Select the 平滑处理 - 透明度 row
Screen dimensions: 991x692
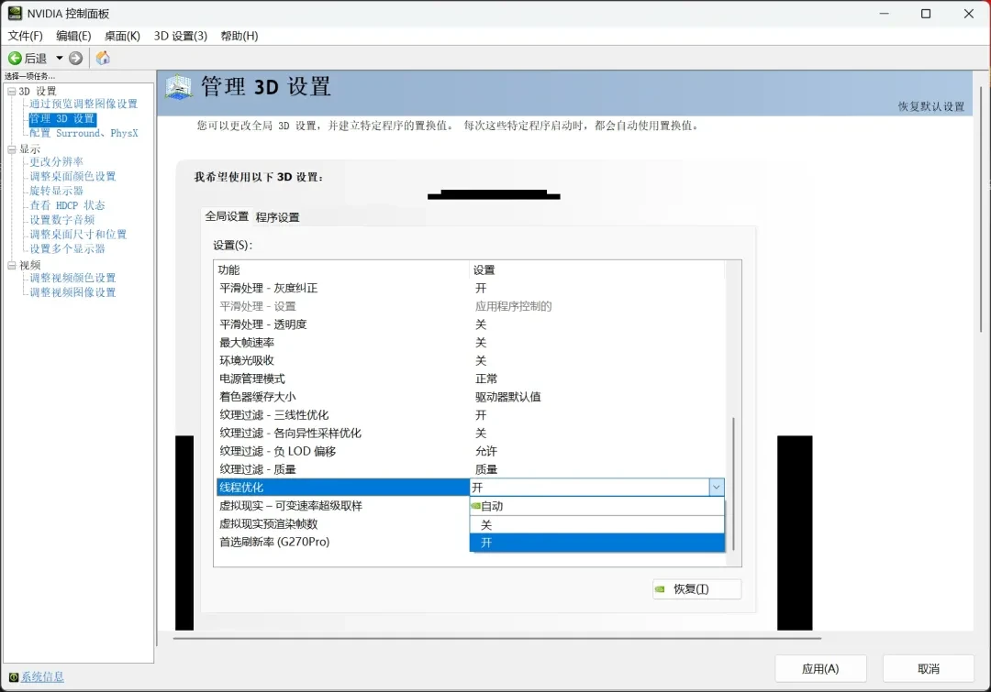click(470, 324)
